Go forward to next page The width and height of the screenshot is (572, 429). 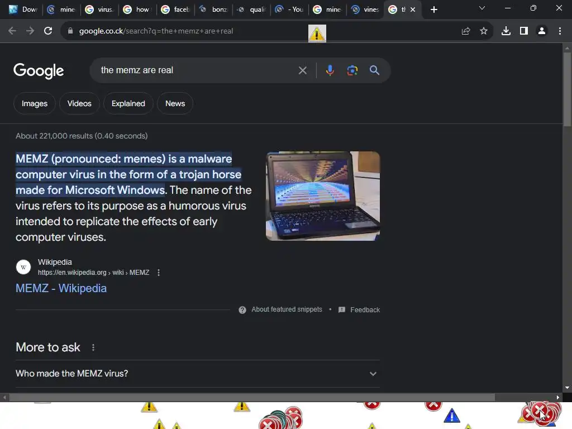pyautogui.click(x=30, y=31)
